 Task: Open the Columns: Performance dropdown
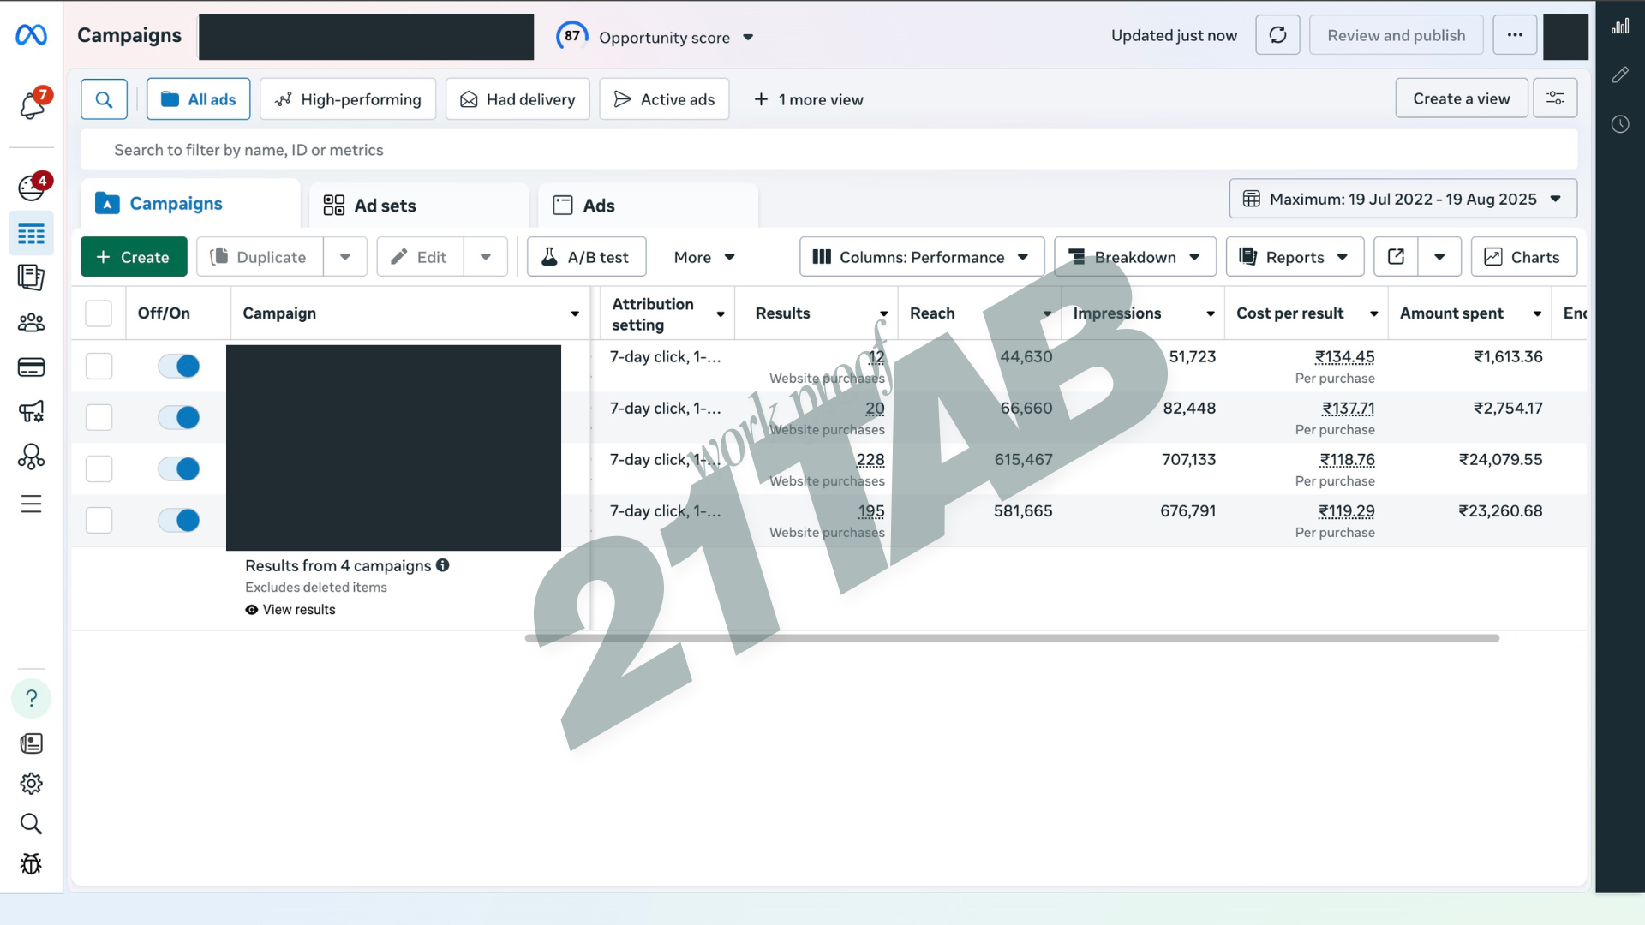point(921,257)
